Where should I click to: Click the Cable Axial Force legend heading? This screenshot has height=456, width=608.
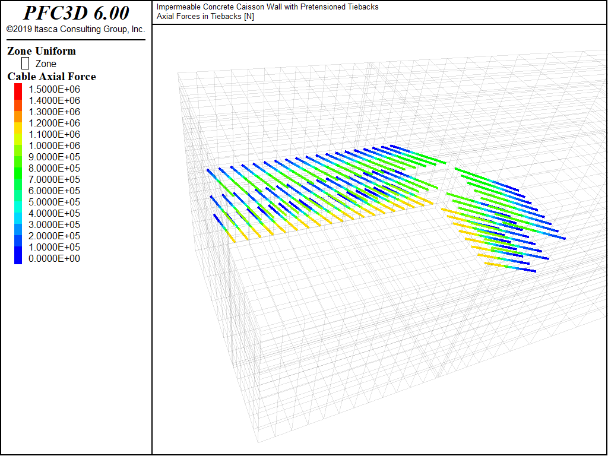[x=52, y=77]
